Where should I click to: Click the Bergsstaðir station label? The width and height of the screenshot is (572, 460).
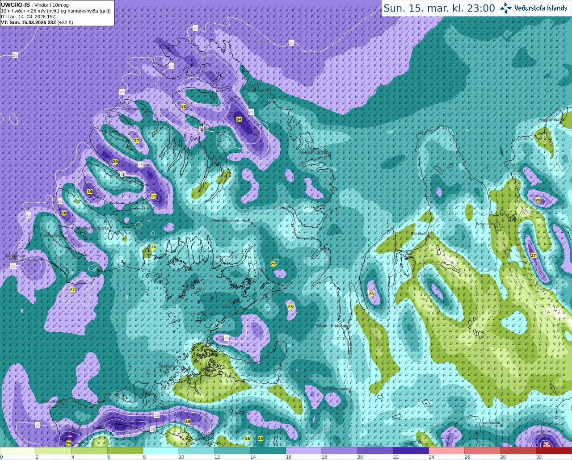coord(485,223)
